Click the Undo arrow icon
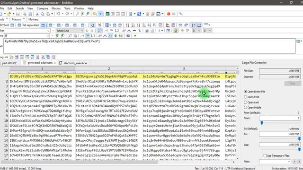 58,14
